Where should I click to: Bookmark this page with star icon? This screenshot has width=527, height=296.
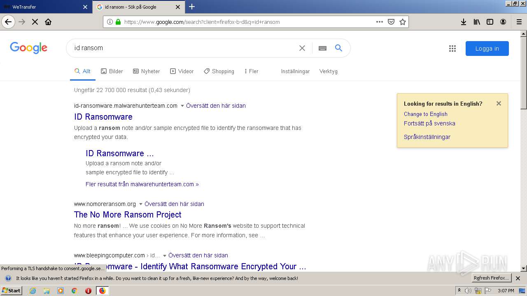(403, 22)
